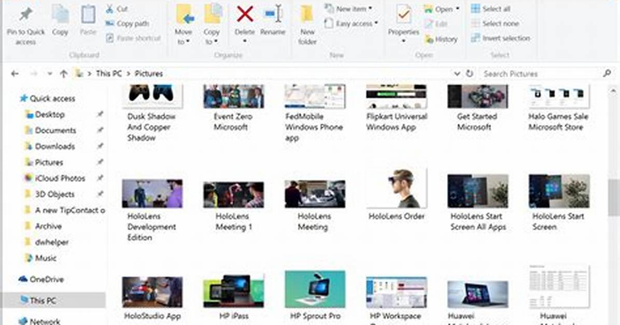Image resolution: width=620 pixels, height=325 pixels.
Task: Open Pictures in navigation pane
Action: tap(44, 163)
